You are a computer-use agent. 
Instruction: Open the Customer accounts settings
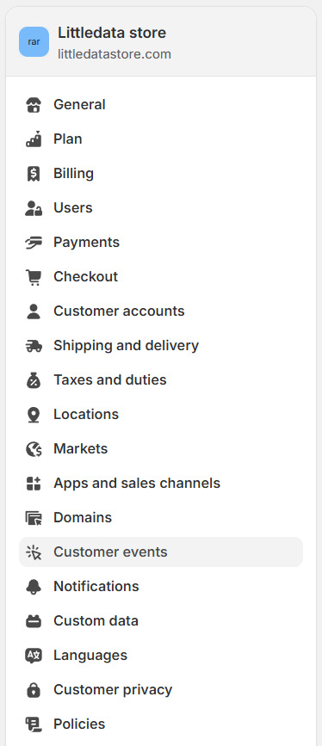(161, 311)
